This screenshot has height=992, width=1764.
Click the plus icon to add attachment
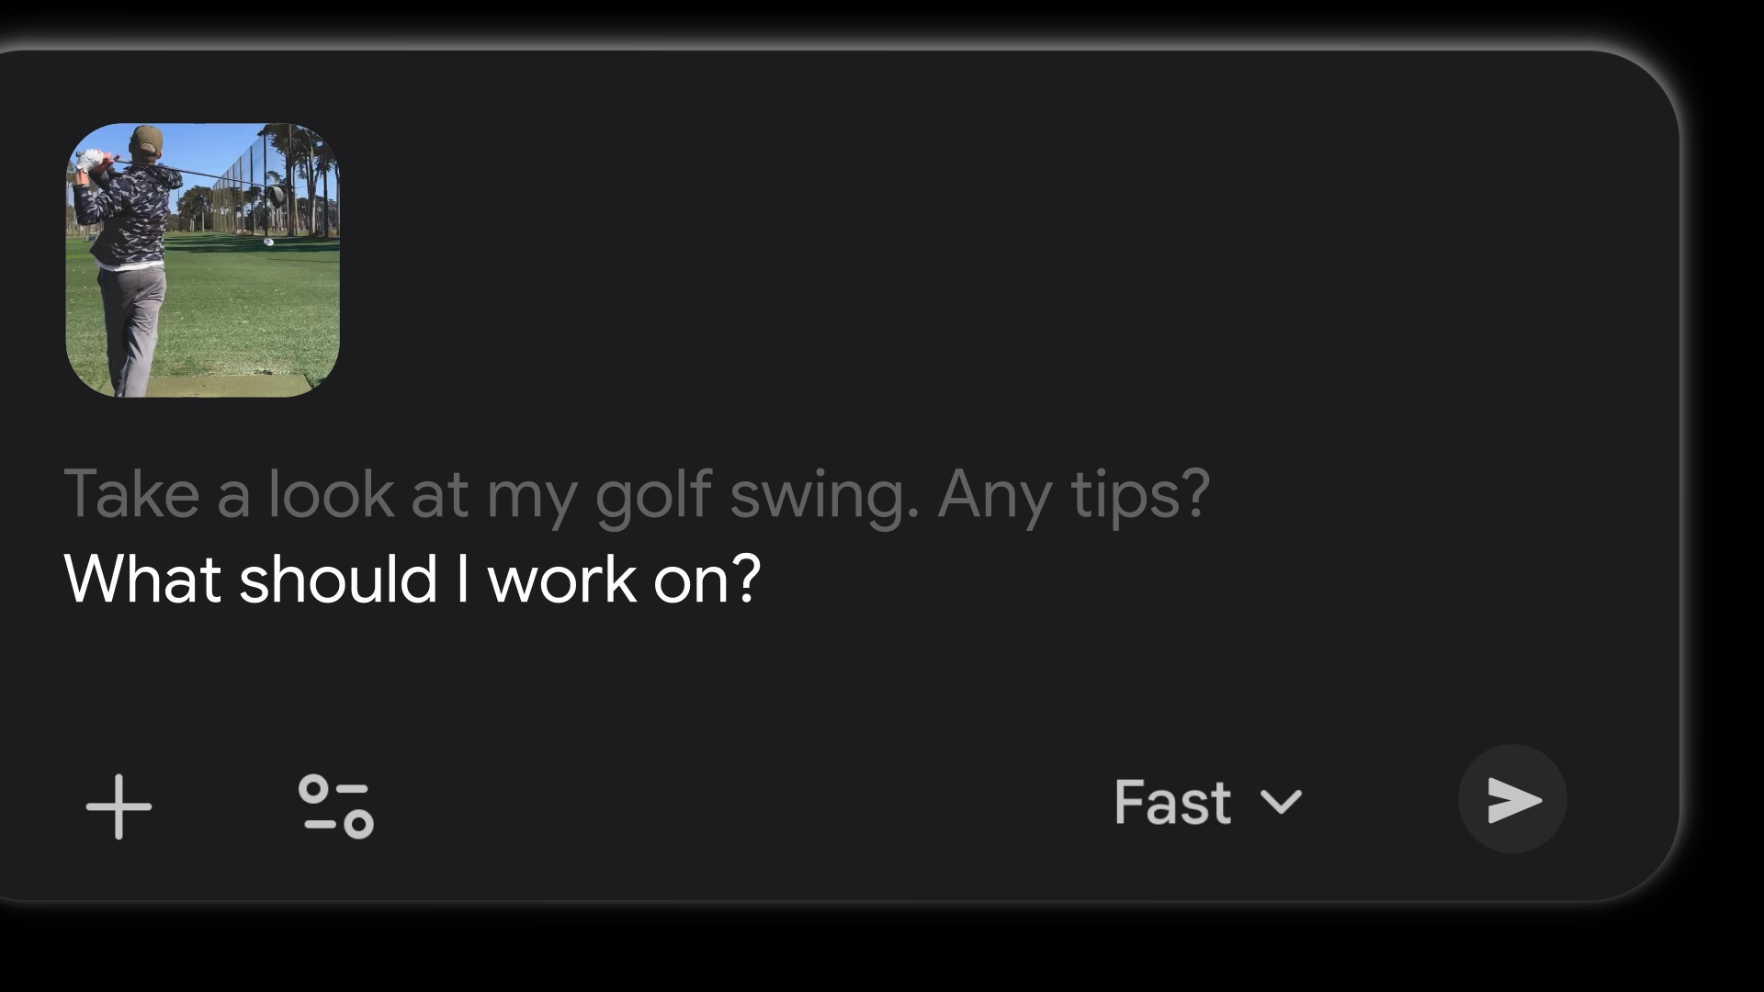pos(119,806)
